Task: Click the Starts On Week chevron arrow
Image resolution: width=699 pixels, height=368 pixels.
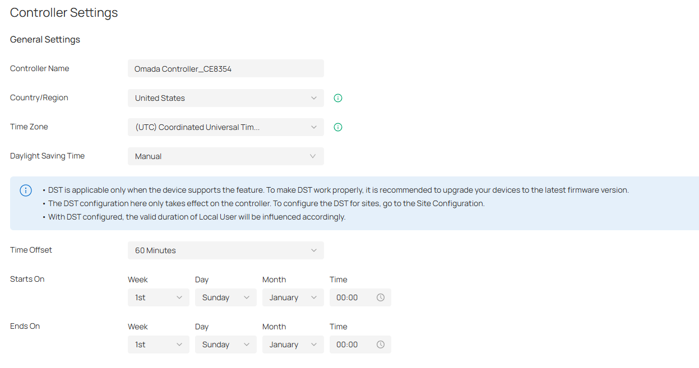Action: click(x=179, y=297)
